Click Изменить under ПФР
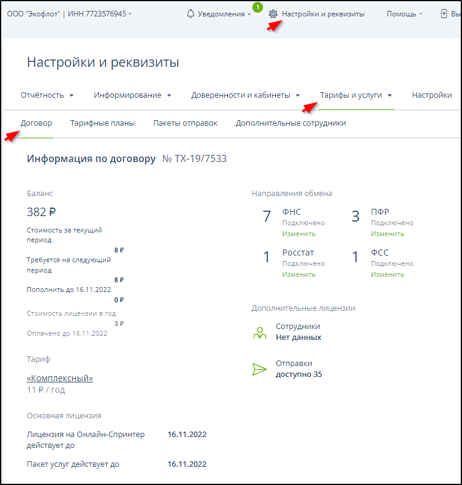The image size is (462, 485). coord(387,234)
